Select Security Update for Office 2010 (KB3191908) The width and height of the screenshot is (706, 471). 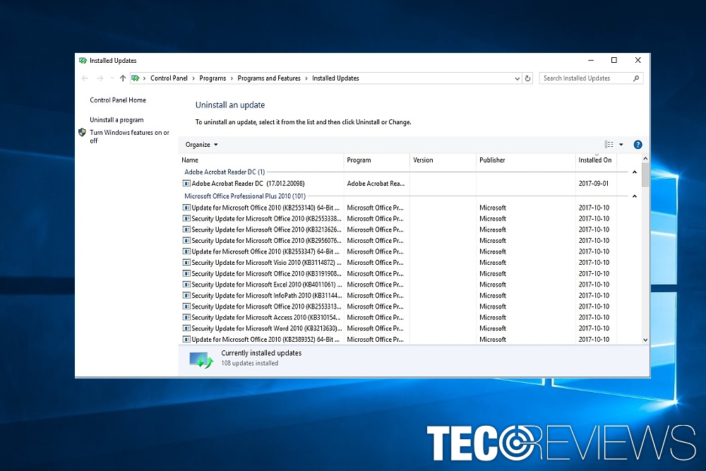pos(267,274)
